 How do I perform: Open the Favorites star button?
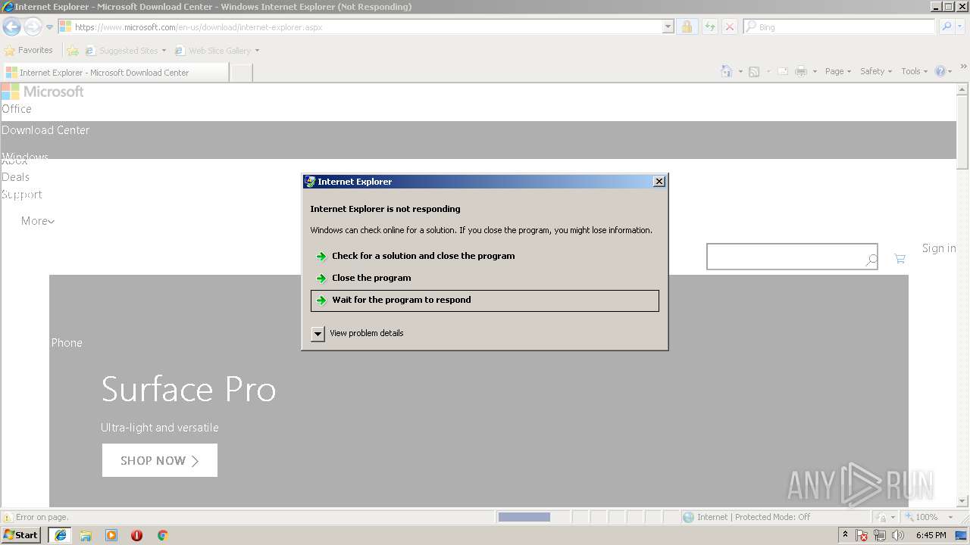click(29, 51)
